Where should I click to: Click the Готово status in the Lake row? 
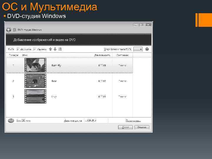click(x=122, y=97)
